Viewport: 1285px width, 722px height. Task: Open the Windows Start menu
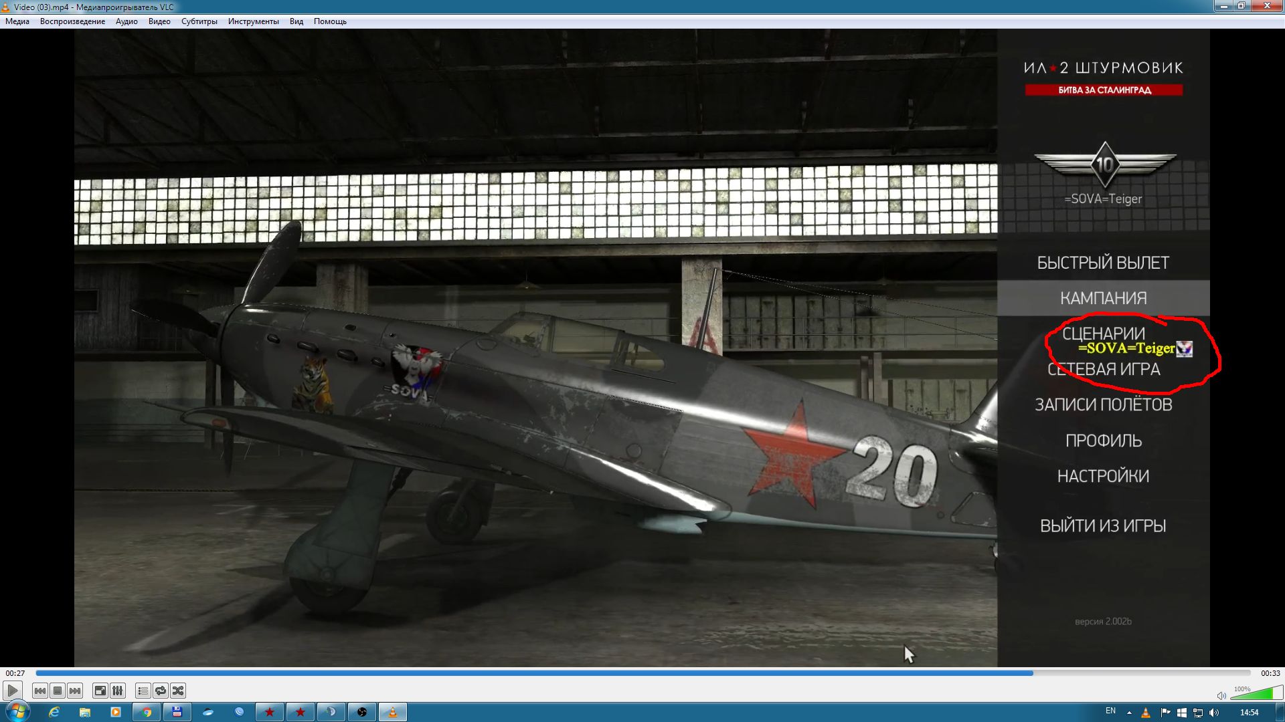(17, 711)
